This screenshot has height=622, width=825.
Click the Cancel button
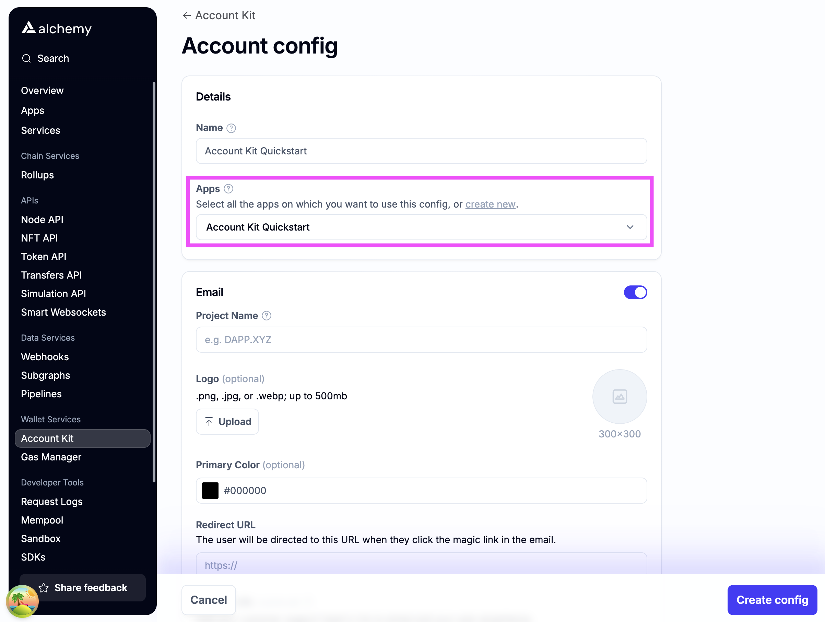(x=208, y=598)
